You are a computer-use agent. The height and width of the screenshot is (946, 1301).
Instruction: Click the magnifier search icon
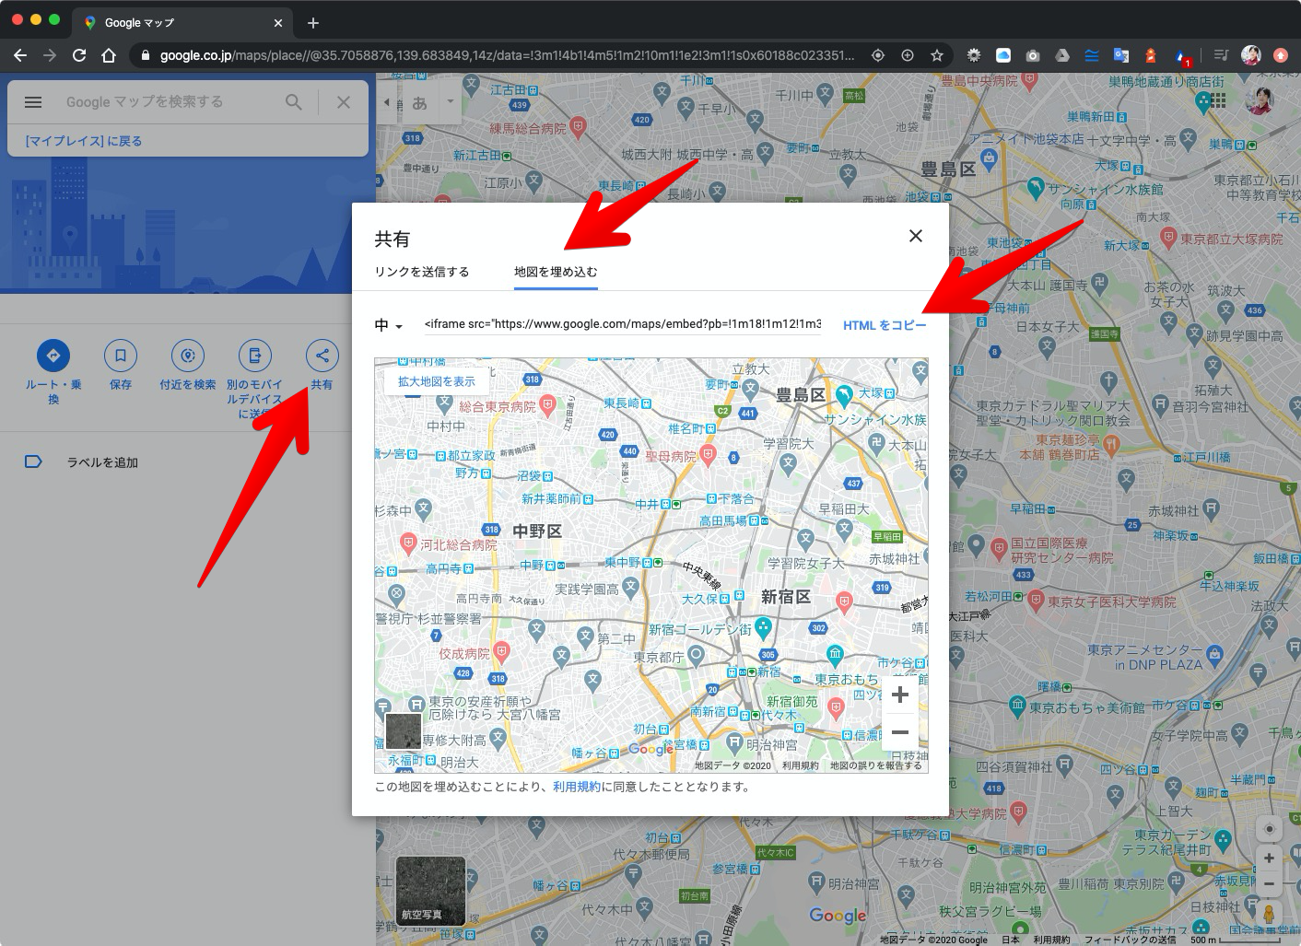click(293, 102)
